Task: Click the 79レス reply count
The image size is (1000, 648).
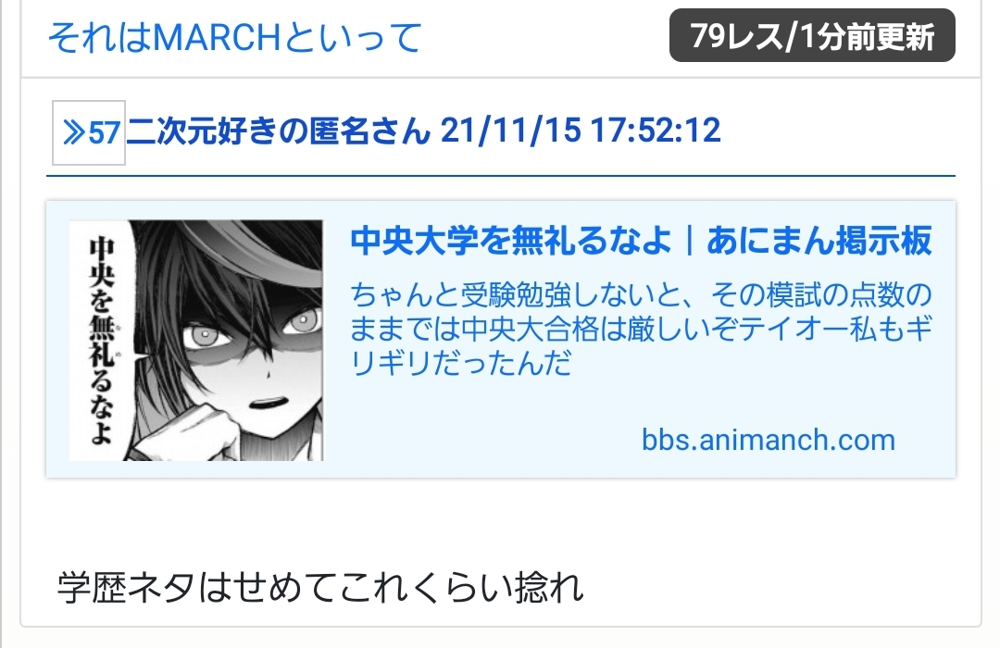Action: click(737, 36)
